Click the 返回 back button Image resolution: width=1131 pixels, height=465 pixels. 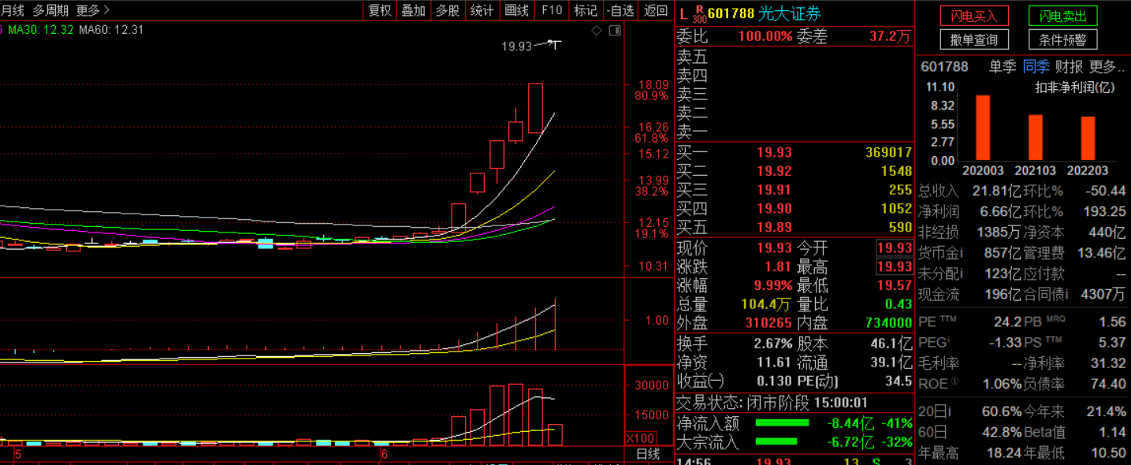click(x=656, y=10)
